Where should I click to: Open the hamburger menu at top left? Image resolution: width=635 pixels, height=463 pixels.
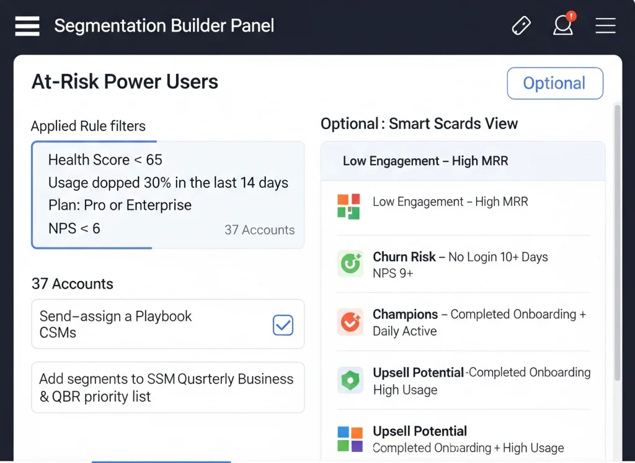pyautogui.click(x=27, y=26)
